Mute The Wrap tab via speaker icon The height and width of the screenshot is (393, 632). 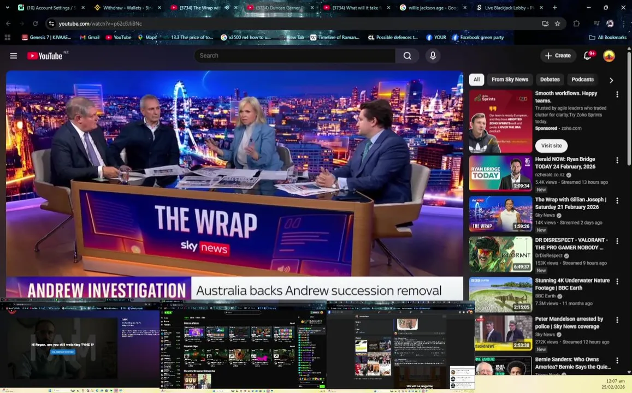[x=227, y=8]
